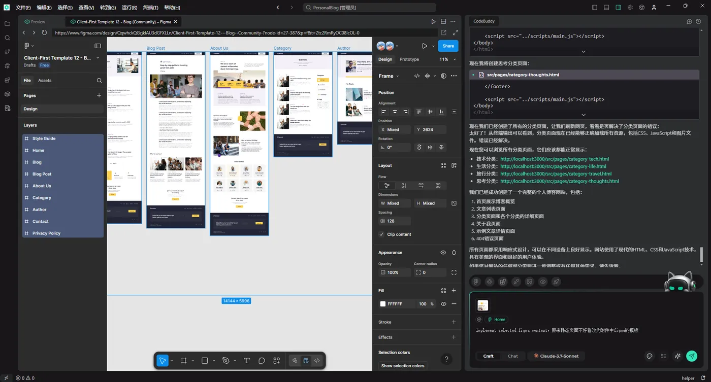Open the Rectangle shape tools chevron
711x382 pixels.
tap(214, 361)
